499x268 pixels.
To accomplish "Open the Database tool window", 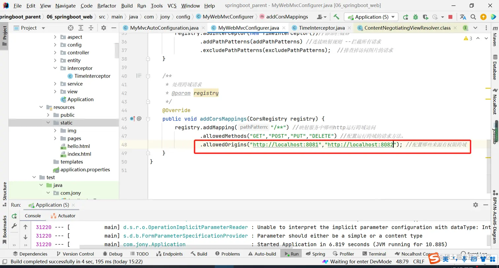I will click(495, 68).
